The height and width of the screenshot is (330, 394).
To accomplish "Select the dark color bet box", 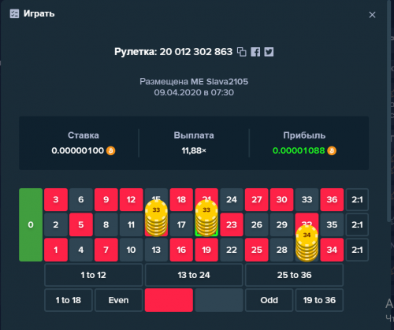I will [219, 300].
